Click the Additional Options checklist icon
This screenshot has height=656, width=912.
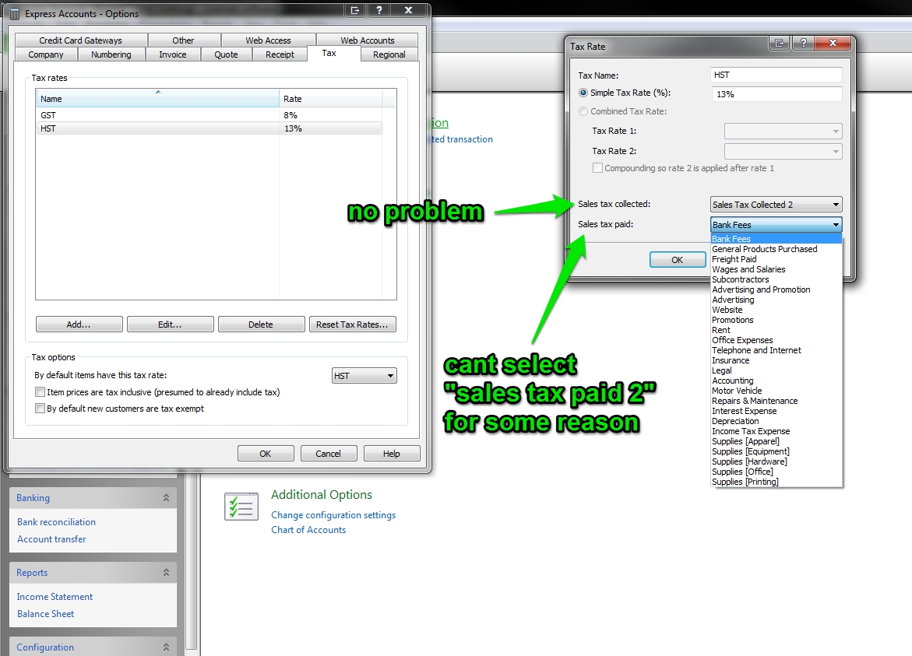point(241,506)
